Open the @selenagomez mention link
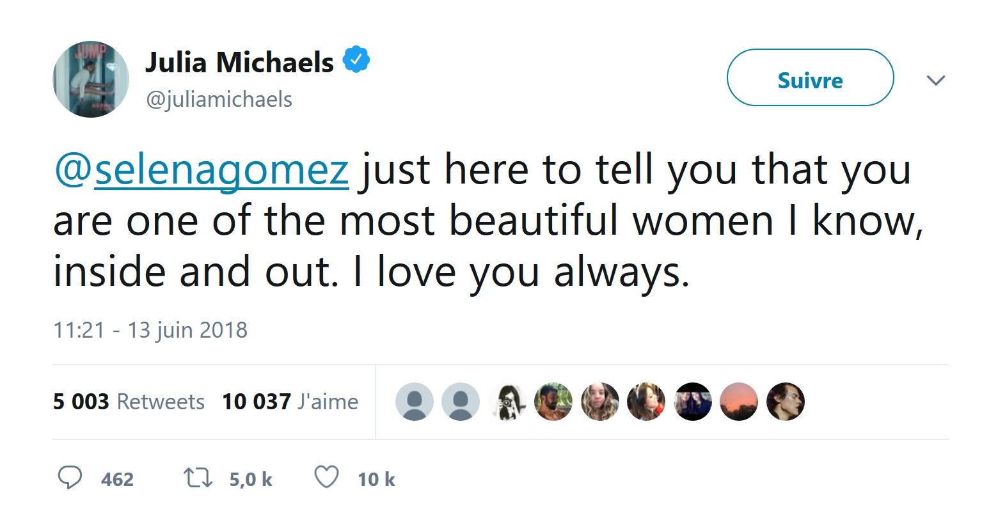Image resolution: width=998 pixels, height=518 pixels. (202, 170)
